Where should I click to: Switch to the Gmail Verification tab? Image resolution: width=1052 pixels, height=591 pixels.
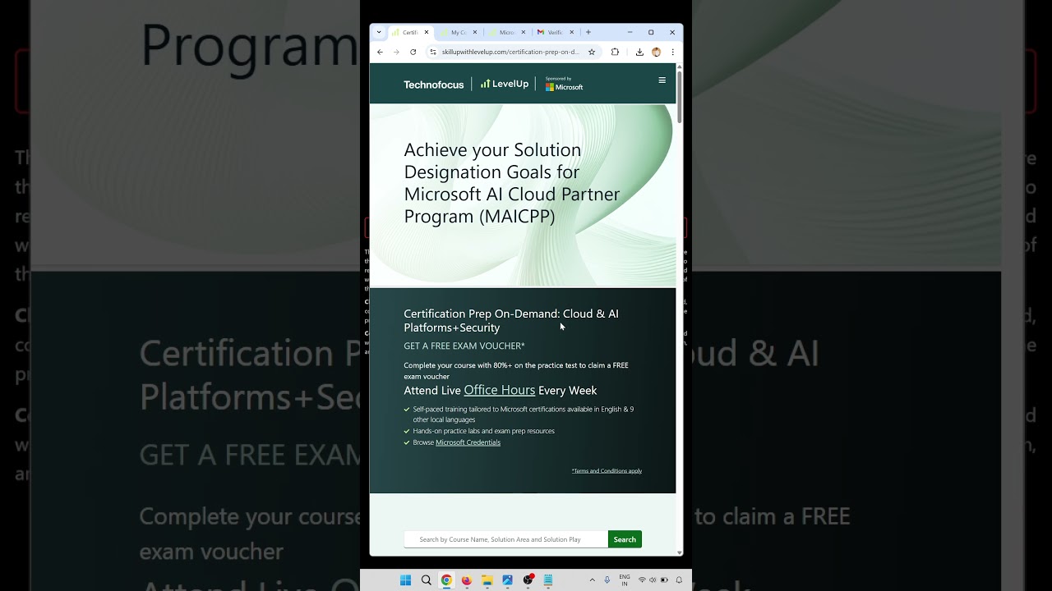(554, 32)
